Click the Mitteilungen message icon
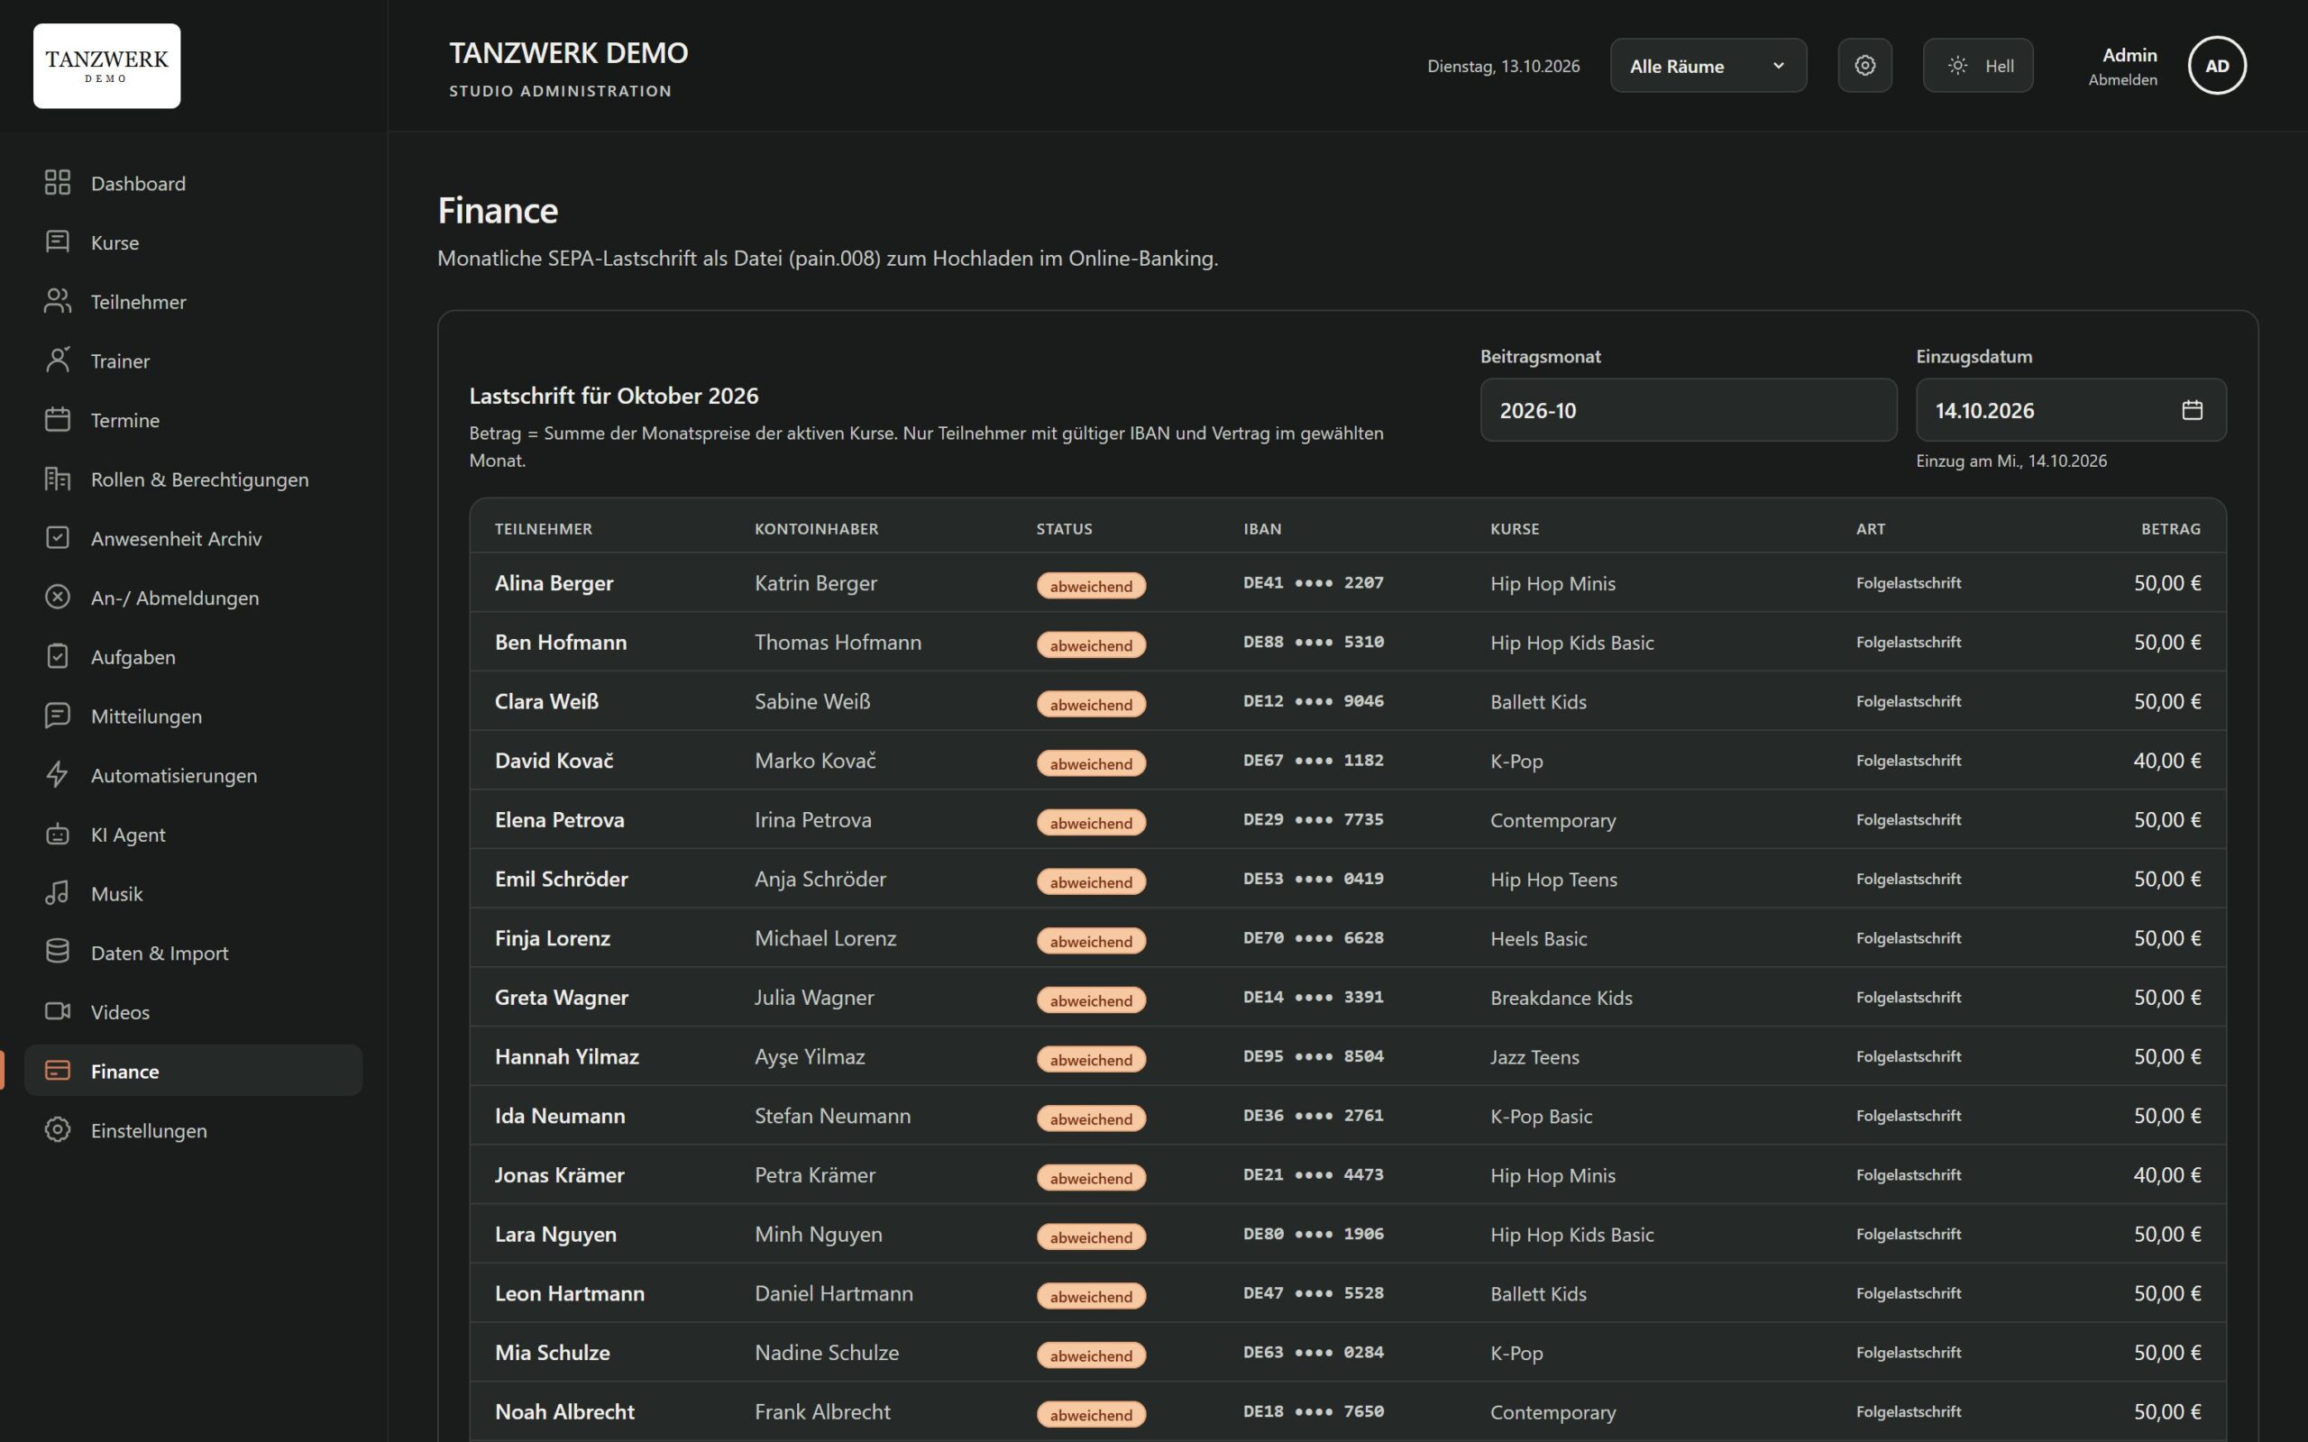Image resolution: width=2308 pixels, height=1442 pixels. pos(57,715)
